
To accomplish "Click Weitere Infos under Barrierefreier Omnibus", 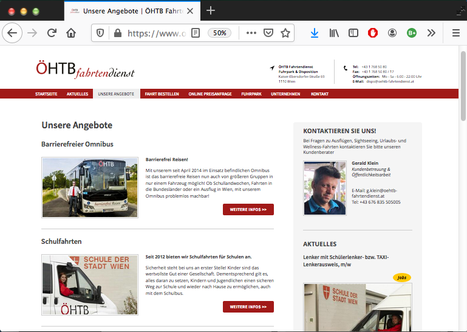I will [x=248, y=209].
